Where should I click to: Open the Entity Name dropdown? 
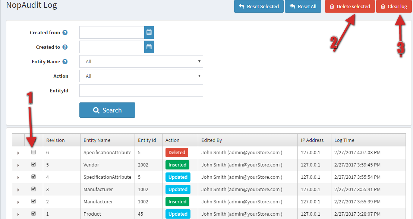(141, 61)
